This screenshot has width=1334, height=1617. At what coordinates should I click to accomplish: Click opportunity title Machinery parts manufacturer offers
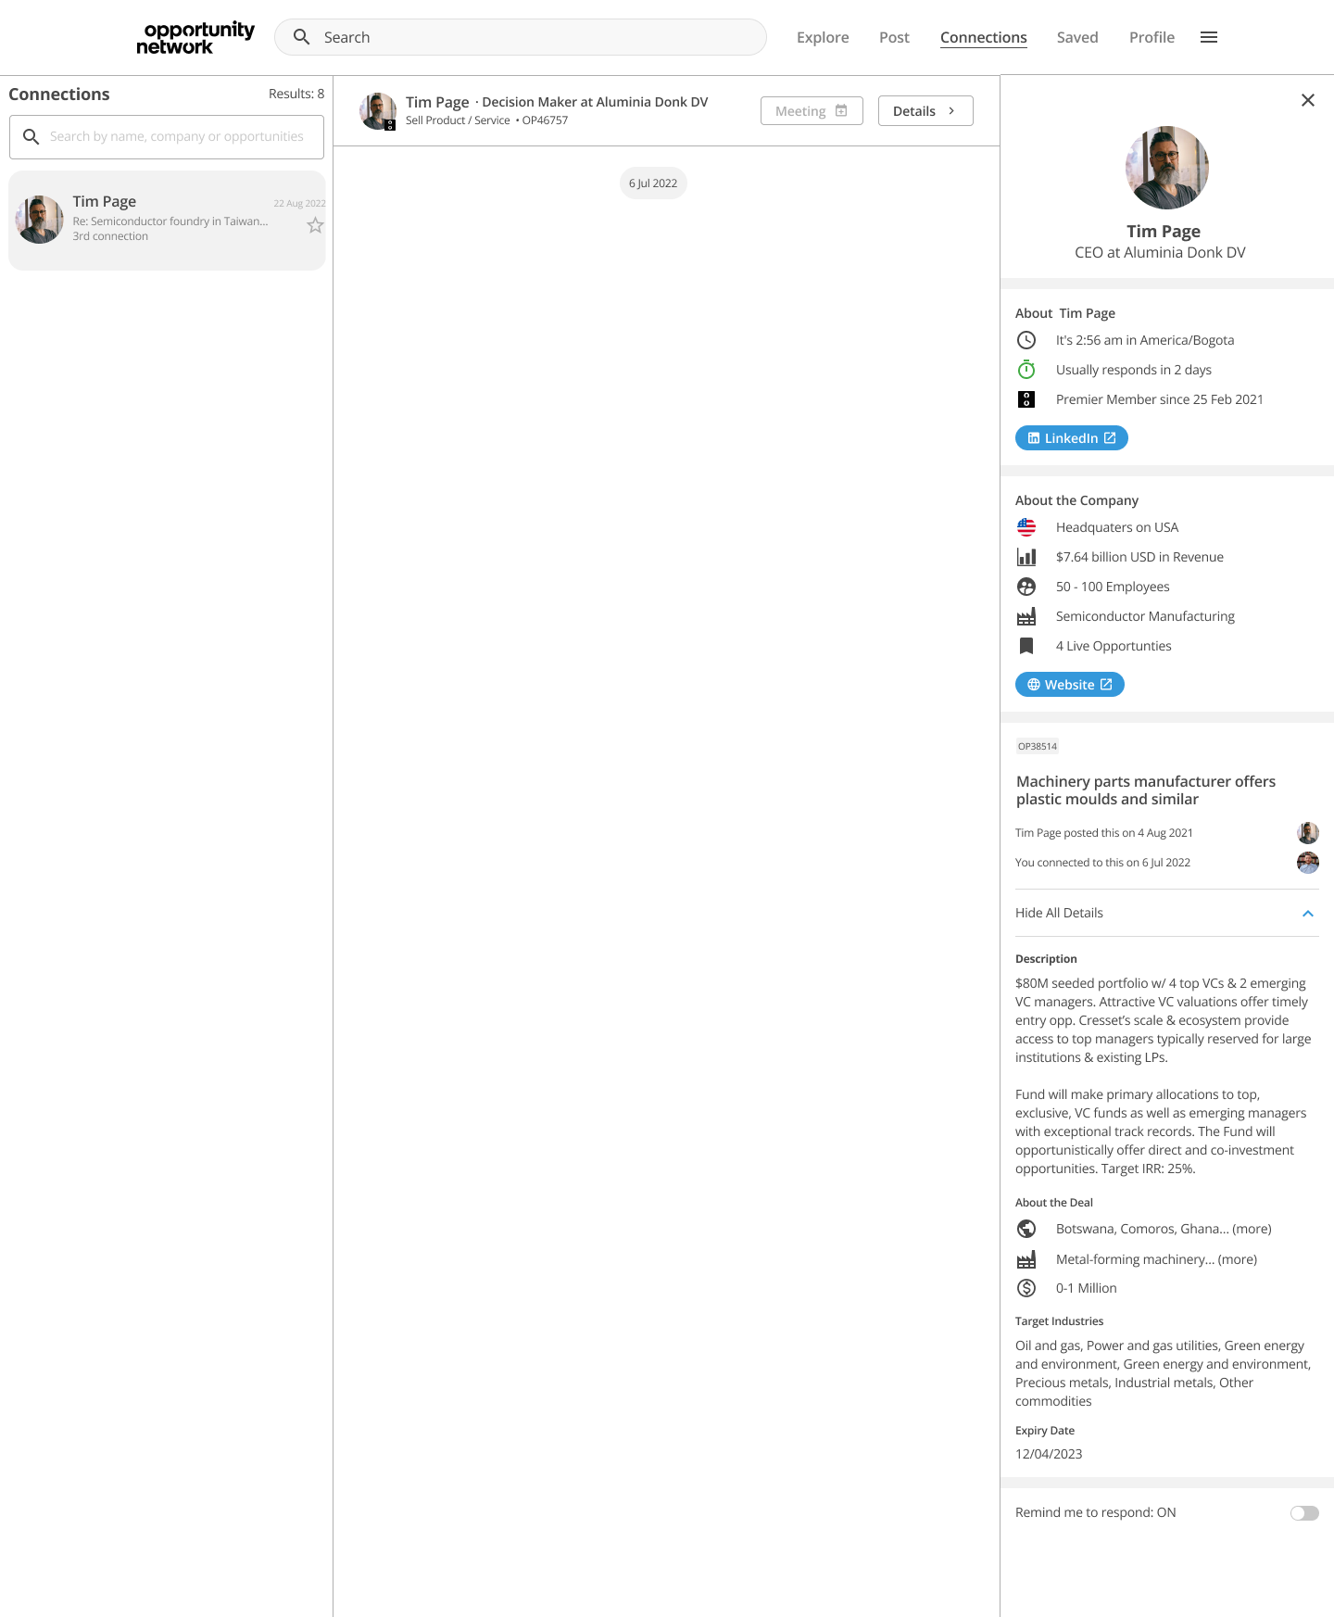click(x=1146, y=790)
